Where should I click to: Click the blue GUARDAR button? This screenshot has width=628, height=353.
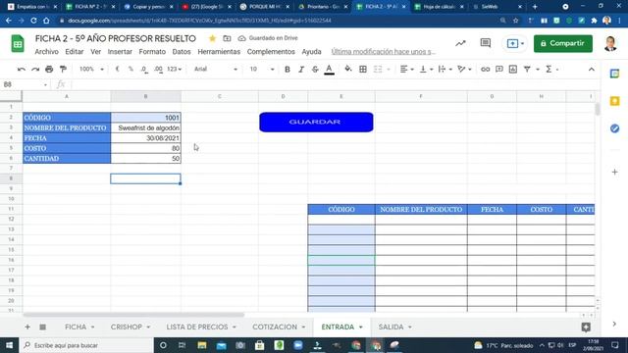316,122
